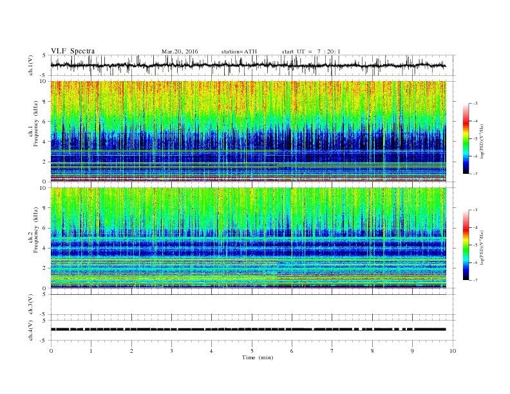The width and height of the screenshot is (510, 394).
Task: Click the "6" tick on time axis
Action: click(292, 351)
